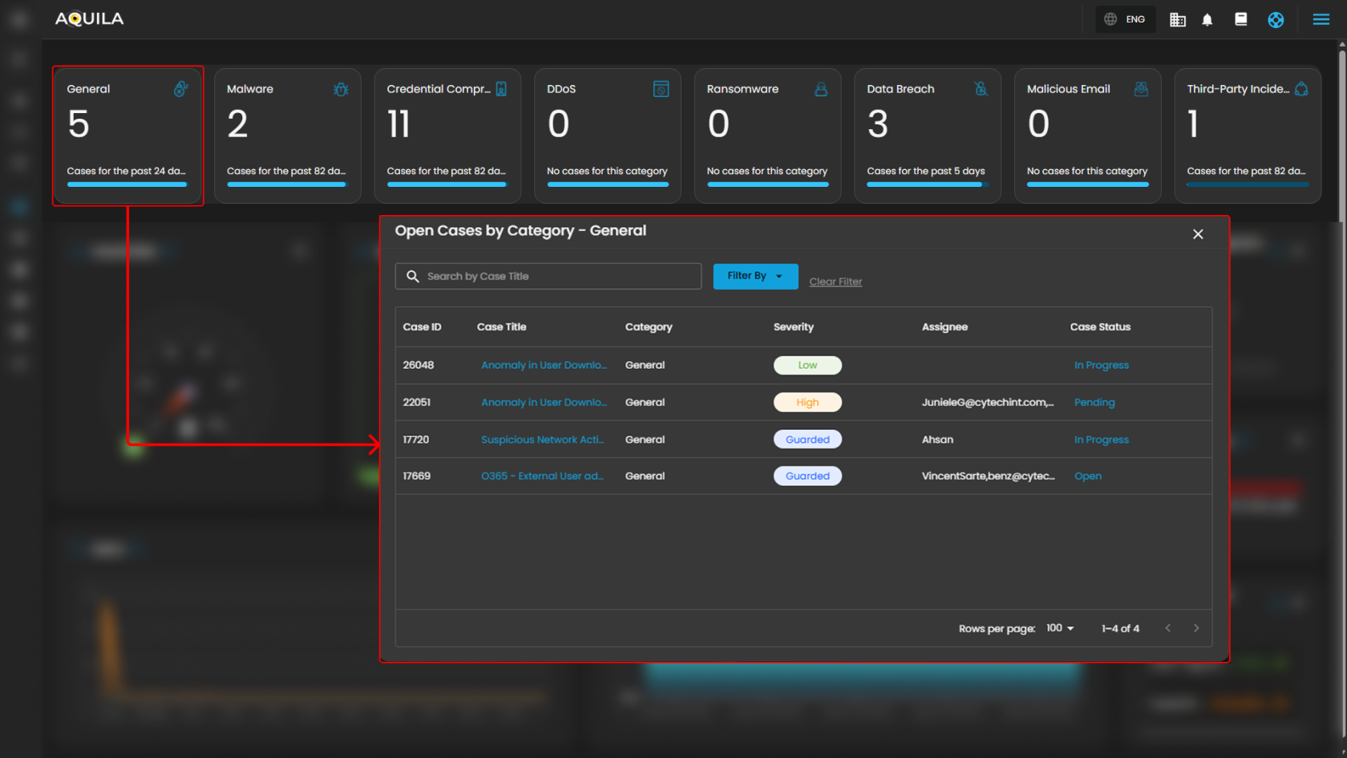Viewport: 1347px width, 758px height.
Task: Expand the Filter By dropdown
Action: point(755,276)
